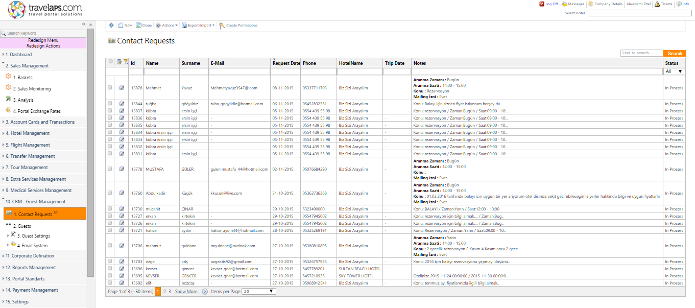Open the Actions dropdown menu
This screenshot has height=308, width=695.
[166, 25]
